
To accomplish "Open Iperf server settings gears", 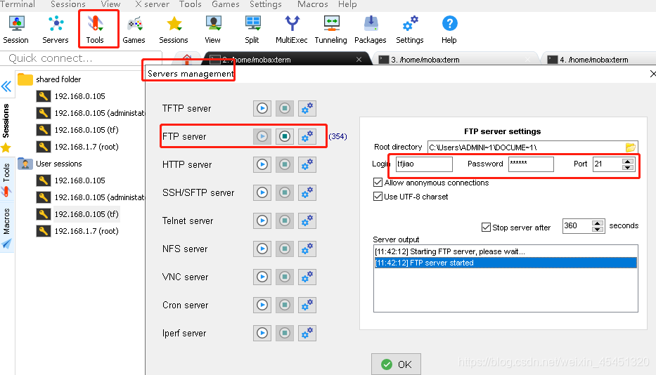I will click(x=307, y=333).
